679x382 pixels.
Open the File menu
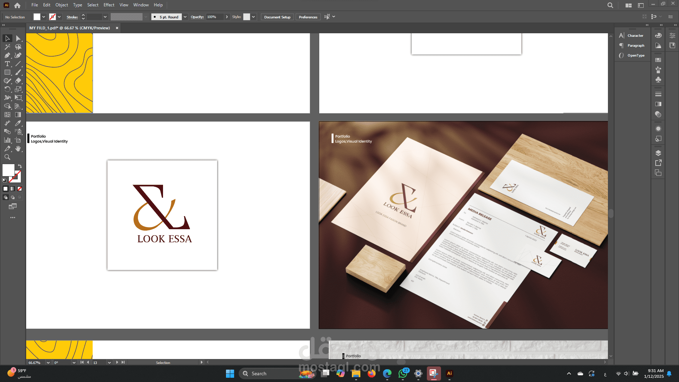35,5
